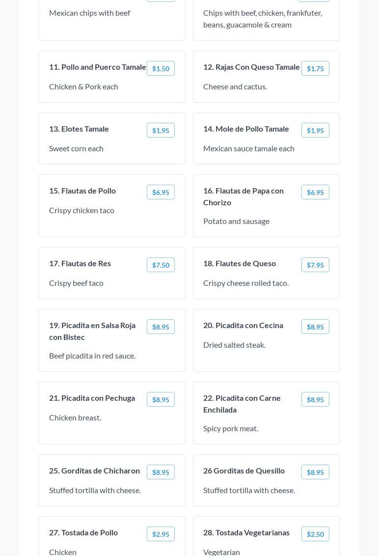Click the $1.50 price for Pollo and Puerco Tamale
The width and height of the screenshot is (378, 556).
161,69
